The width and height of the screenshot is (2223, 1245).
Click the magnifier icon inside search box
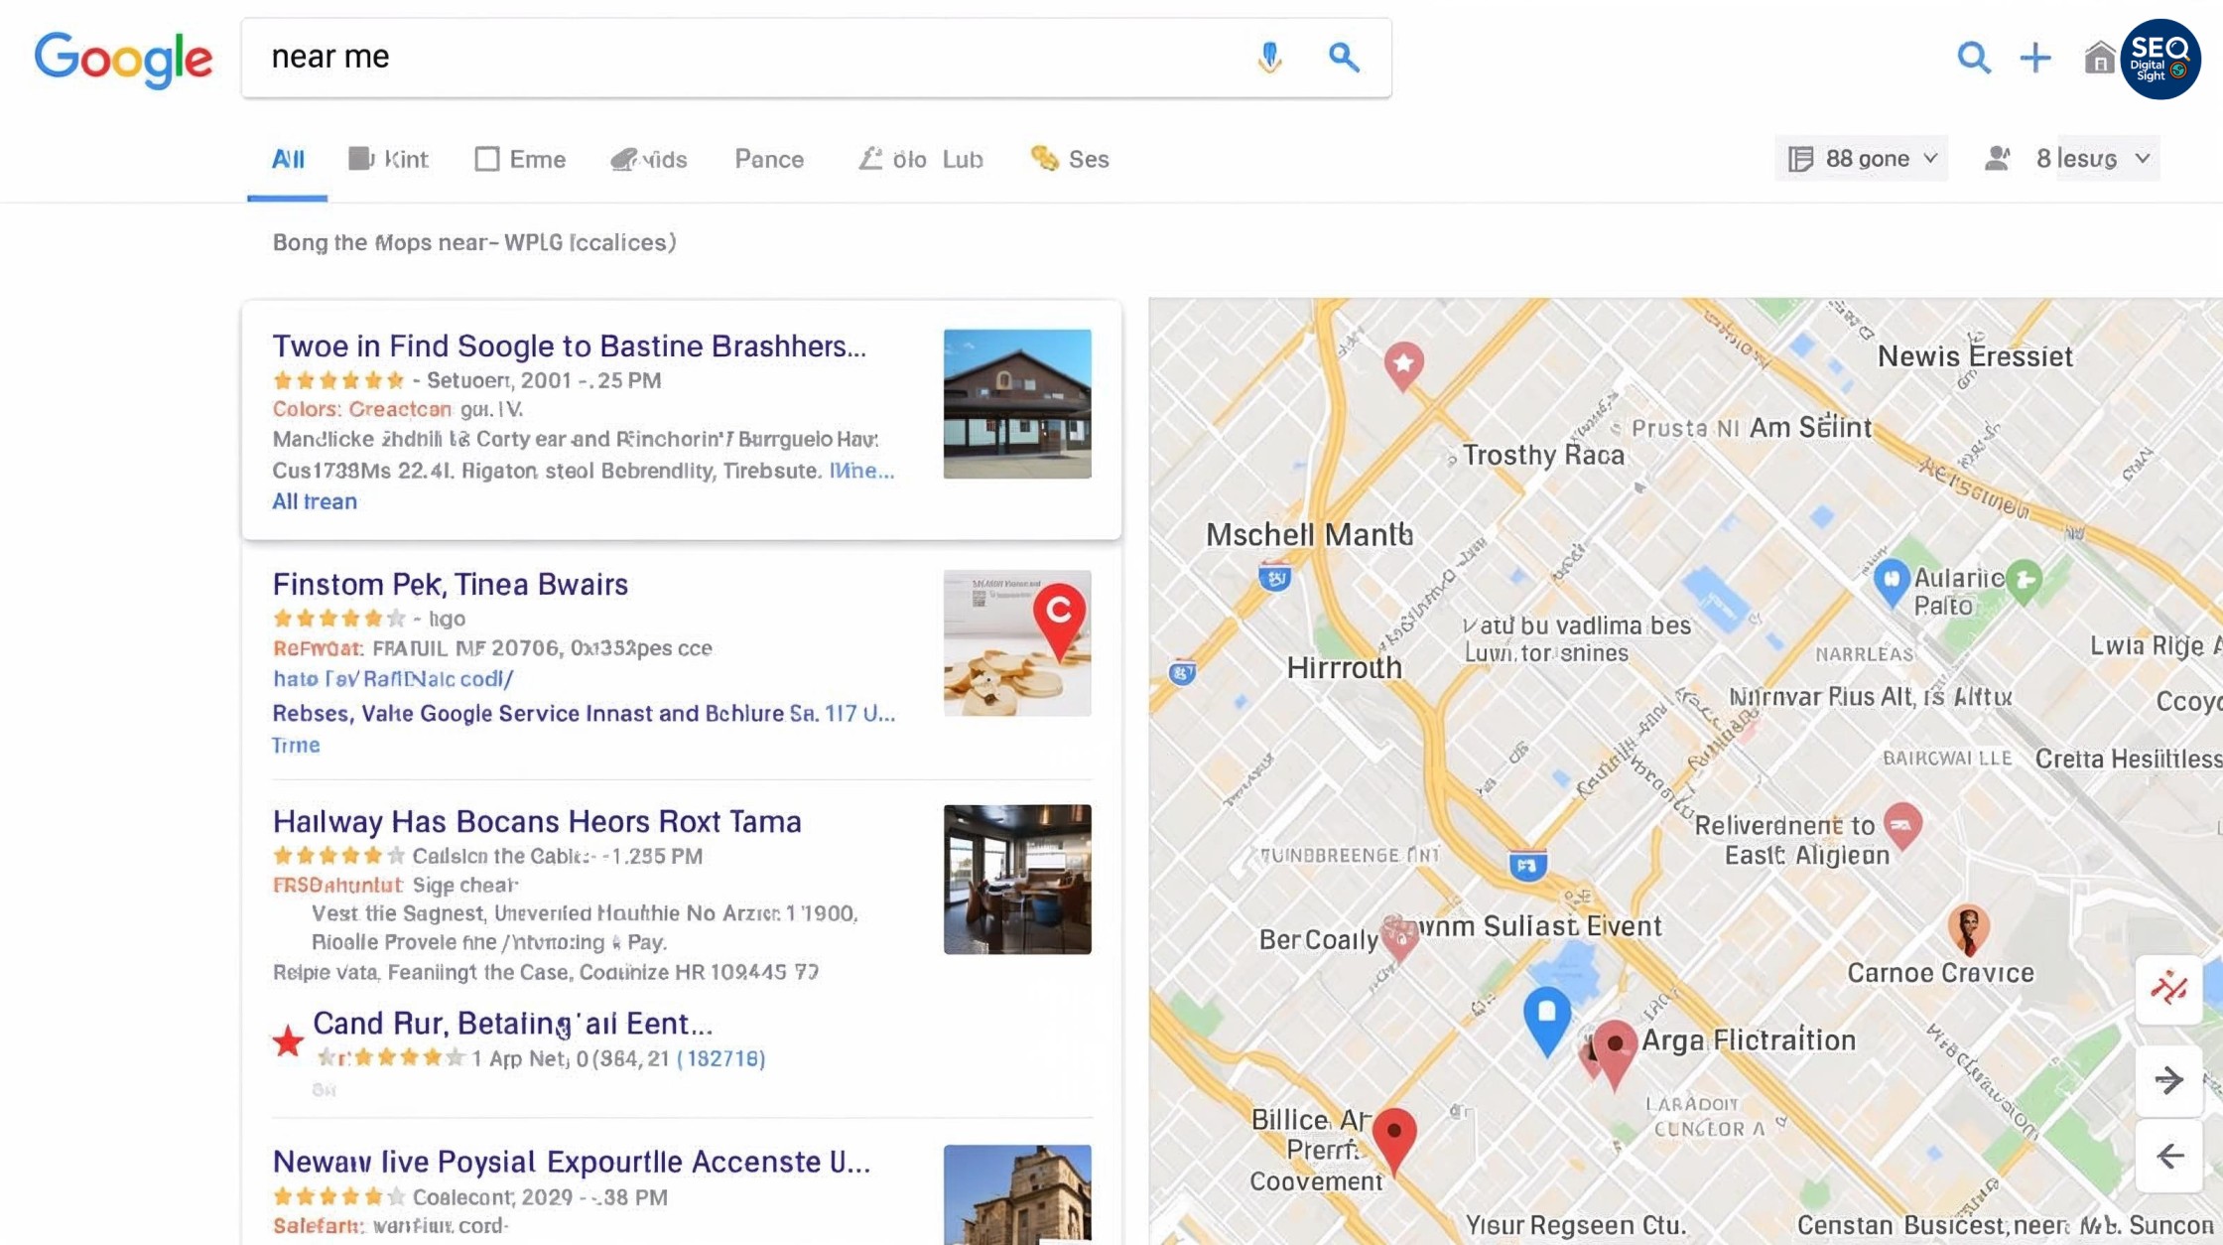[1344, 58]
